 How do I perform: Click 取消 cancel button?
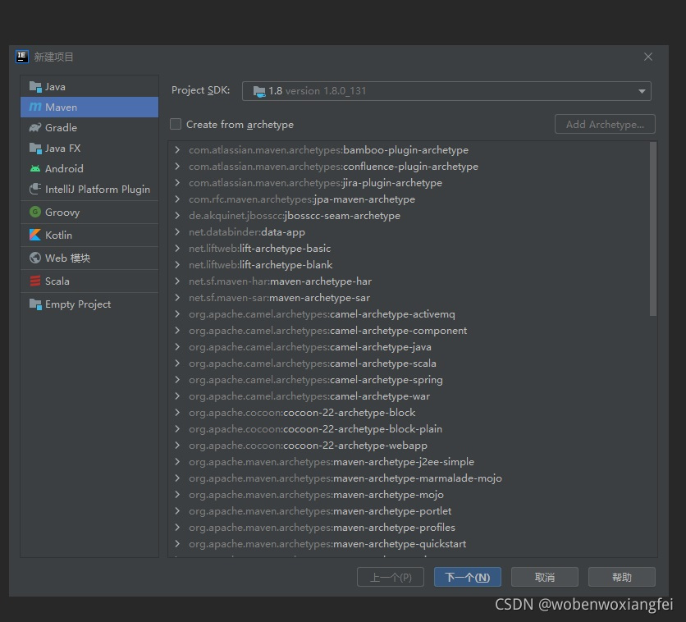tap(545, 577)
